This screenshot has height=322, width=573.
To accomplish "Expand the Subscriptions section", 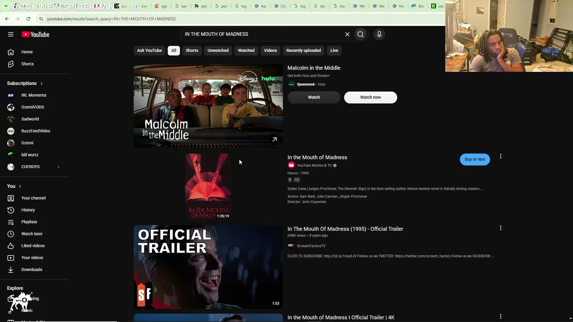I will click(x=25, y=83).
